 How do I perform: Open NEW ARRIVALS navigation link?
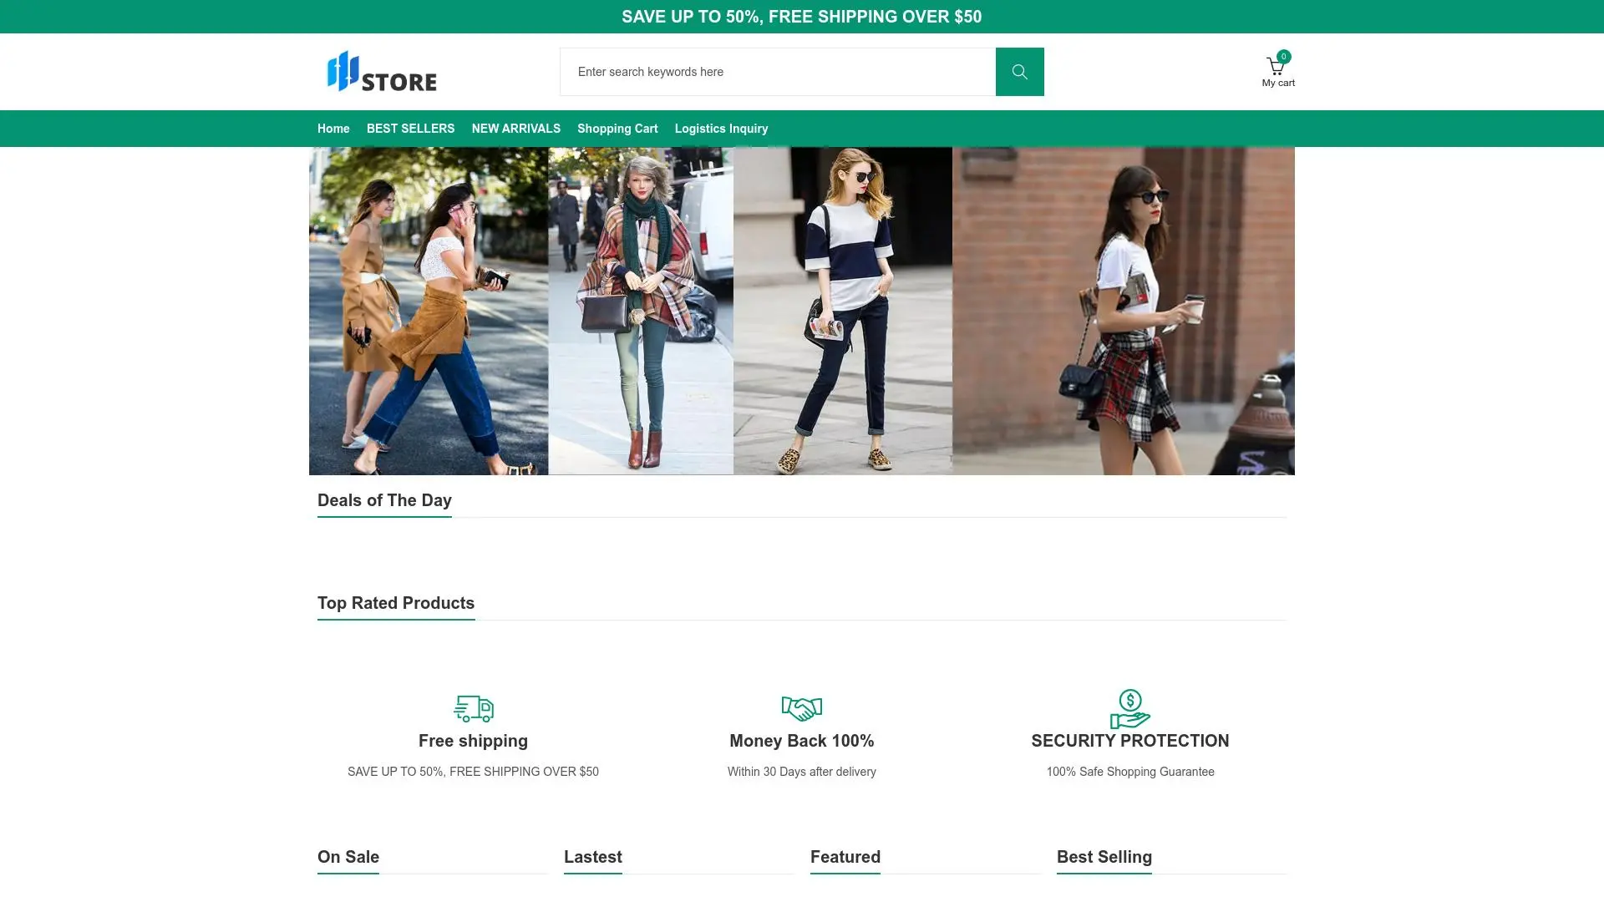click(515, 129)
